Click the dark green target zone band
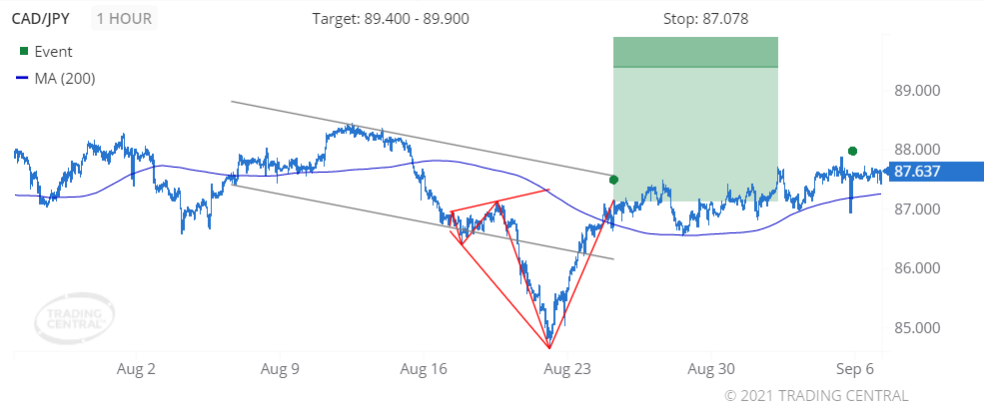Image resolution: width=984 pixels, height=408 pixels. (695, 52)
